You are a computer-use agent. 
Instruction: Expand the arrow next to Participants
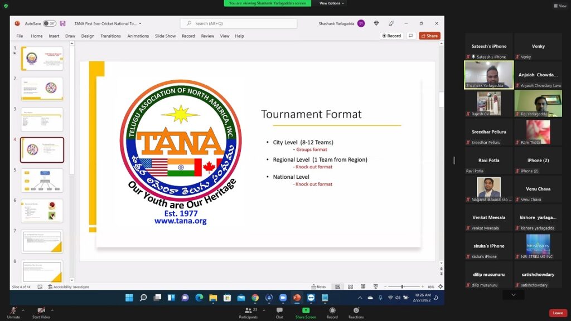click(264, 310)
